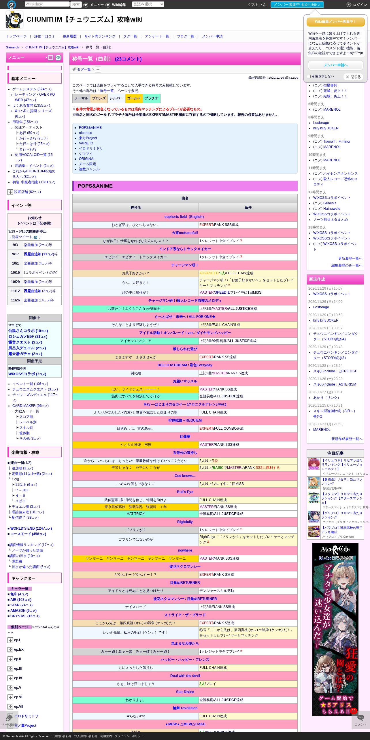Open アンケート一覧 in the nav bar
Screen dimensions: 370x740
157,36
